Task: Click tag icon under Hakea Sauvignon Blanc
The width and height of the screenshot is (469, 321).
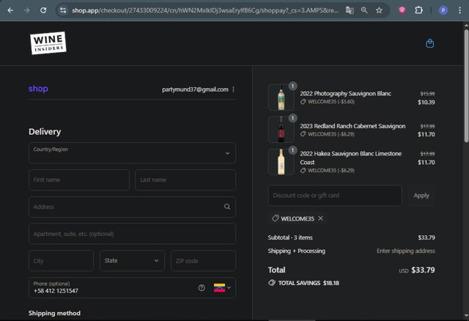Action: pos(303,170)
